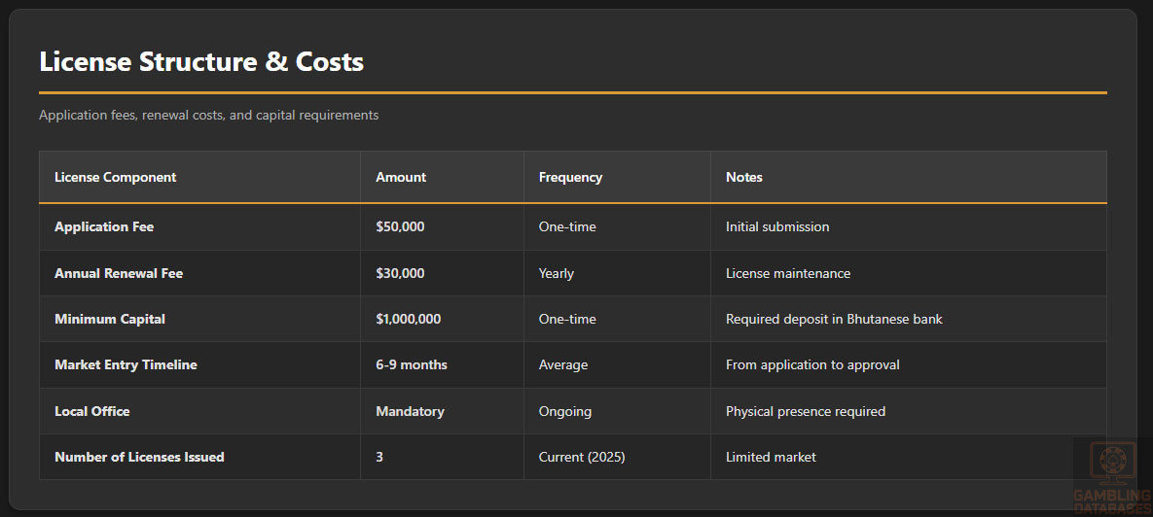Click the 6-9 months cell
1153x517 pixels.
pyautogui.click(x=412, y=364)
